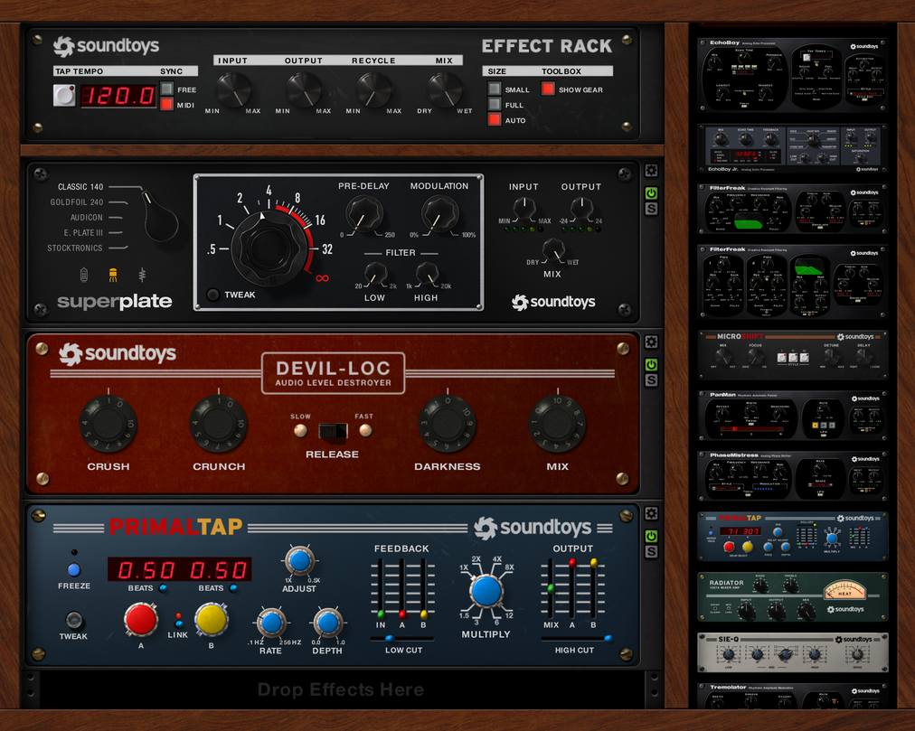This screenshot has width=915, height=731.
Task: Click the red delay A knob
Action: 141,620
